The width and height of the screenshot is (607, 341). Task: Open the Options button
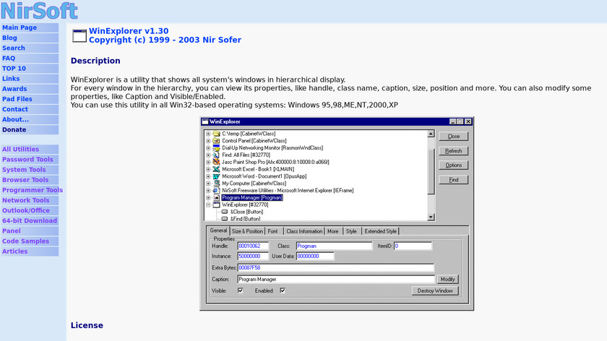(x=453, y=165)
